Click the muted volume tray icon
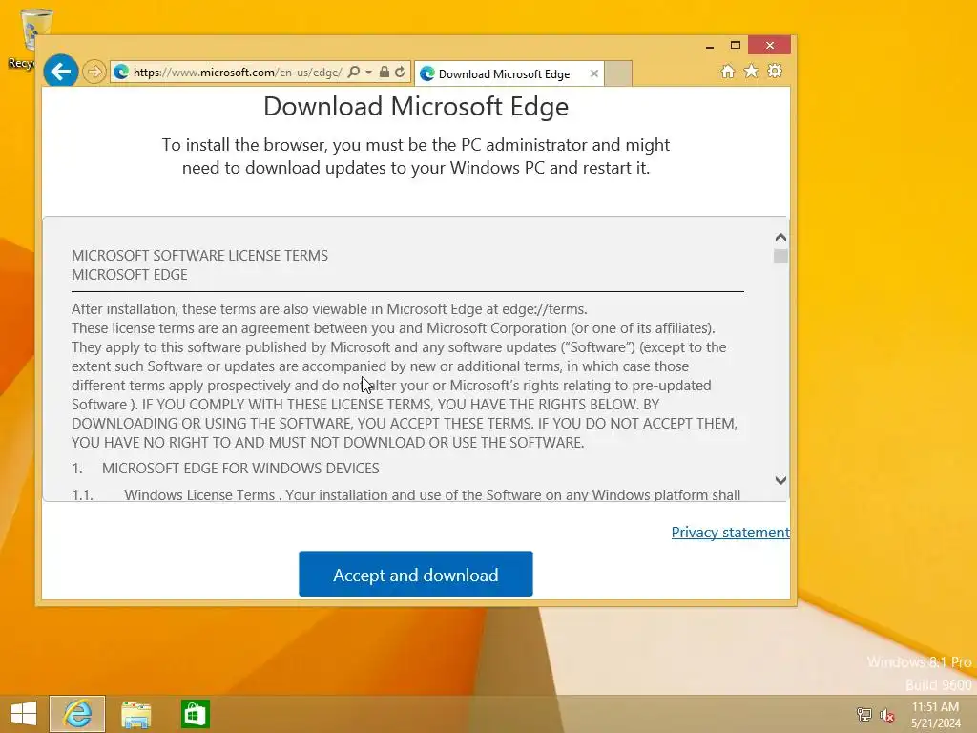The width and height of the screenshot is (977, 733). click(x=887, y=715)
